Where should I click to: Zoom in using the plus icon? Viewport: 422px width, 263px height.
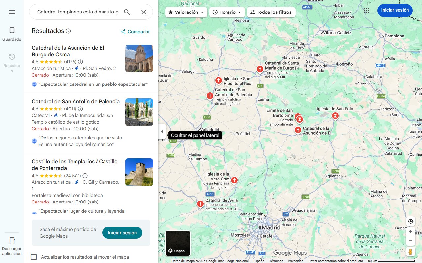tap(410, 231)
